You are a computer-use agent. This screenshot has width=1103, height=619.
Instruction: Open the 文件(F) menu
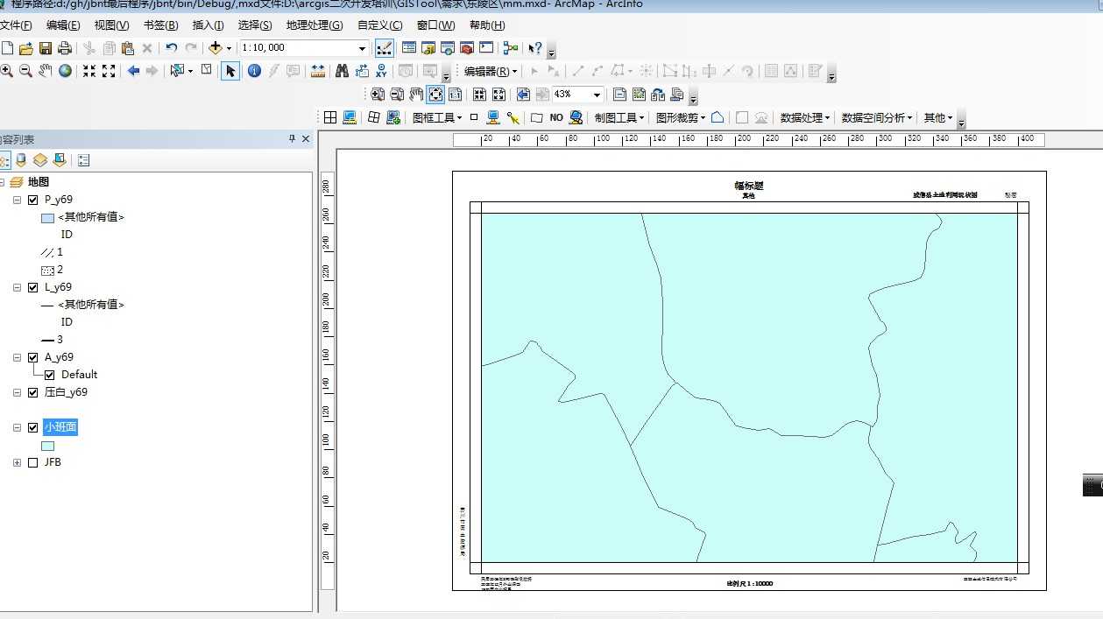click(16, 25)
